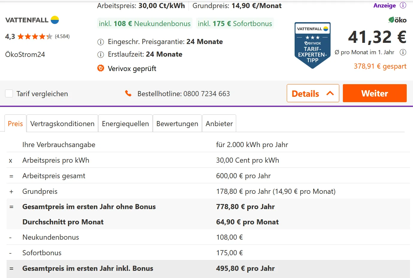
Task: Click the Bestellhotline phone number
Action: point(206,94)
